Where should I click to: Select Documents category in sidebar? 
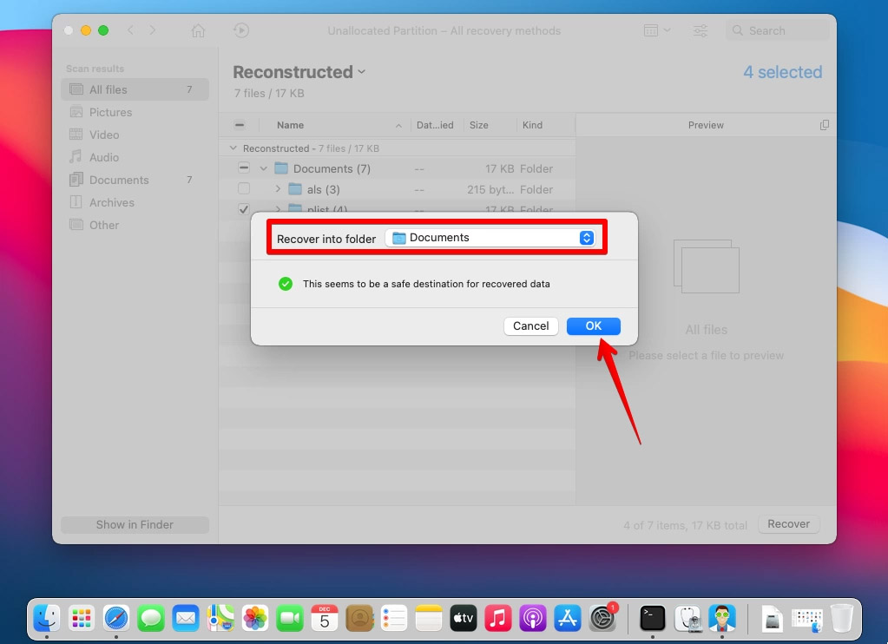click(135, 180)
